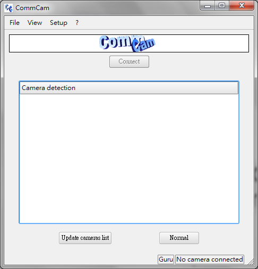Minimize the CommCam window
This screenshot has width=258, height=269.
(208, 6)
